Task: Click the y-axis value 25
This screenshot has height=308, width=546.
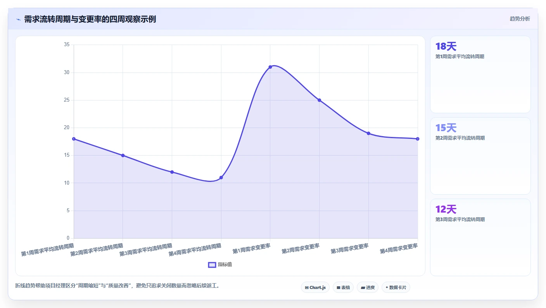Action: (x=67, y=100)
